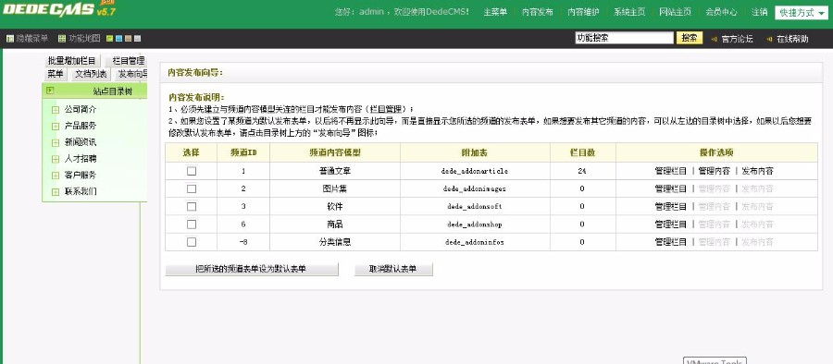This screenshot has width=833, height=364.
Task: Click the dede_addonshop table cell
Action: tap(475, 224)
